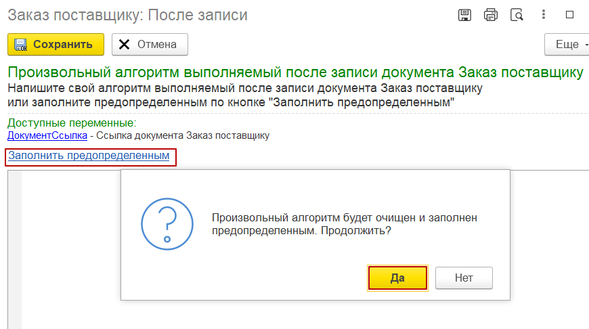Click the question mark icon in dialog
The width and height of the screenshot is (589, 329).
[167, 224]
